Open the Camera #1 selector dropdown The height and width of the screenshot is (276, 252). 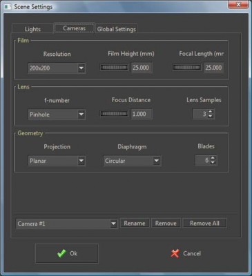67,224
